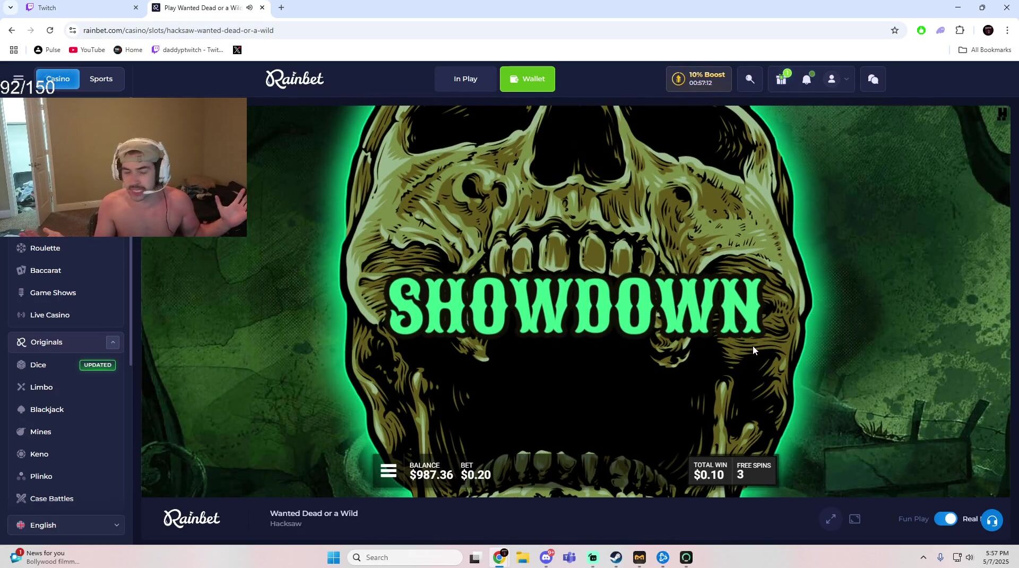Open the notifications bell
1019x568 pixels.
[807, 79]
